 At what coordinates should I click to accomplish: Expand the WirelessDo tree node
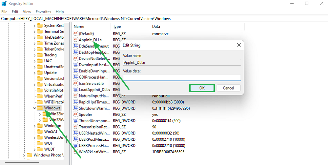[34, 137]
